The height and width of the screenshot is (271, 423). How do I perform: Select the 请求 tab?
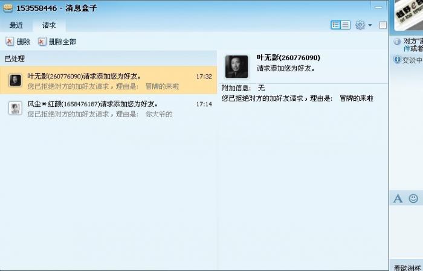point(49,25)
